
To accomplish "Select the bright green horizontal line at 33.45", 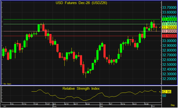I will coord(82,19).
